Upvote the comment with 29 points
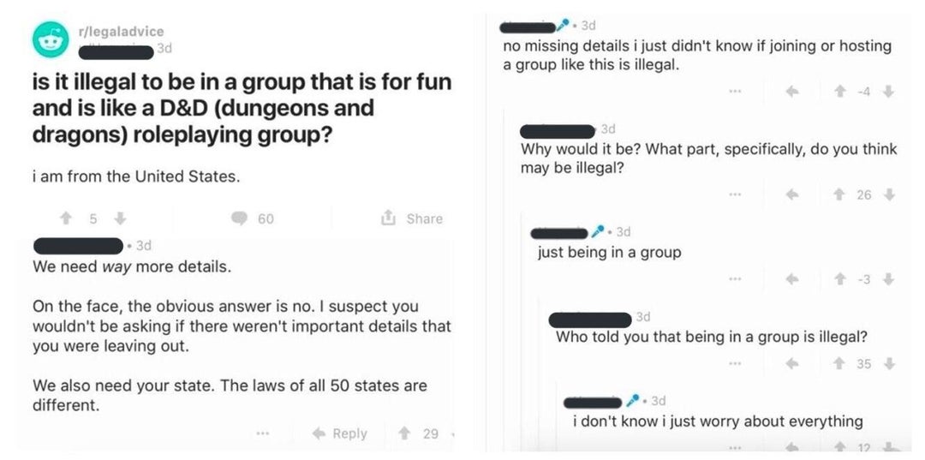This screenshot has width=925, height=460. pos(403,433)
